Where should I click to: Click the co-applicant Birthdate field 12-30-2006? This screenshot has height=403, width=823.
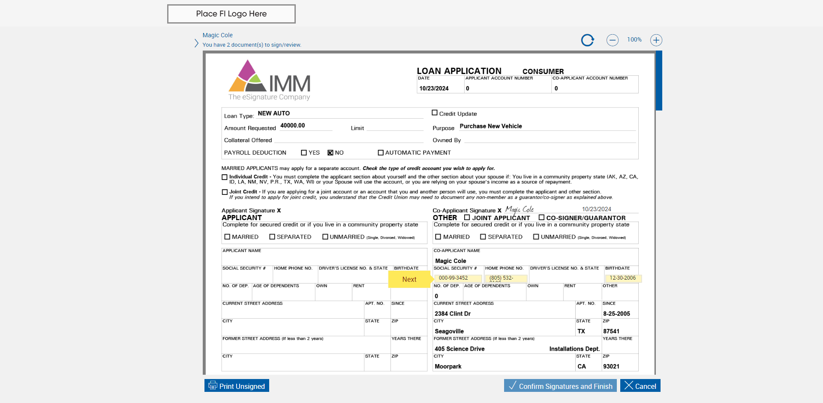[x=623, y=278]
